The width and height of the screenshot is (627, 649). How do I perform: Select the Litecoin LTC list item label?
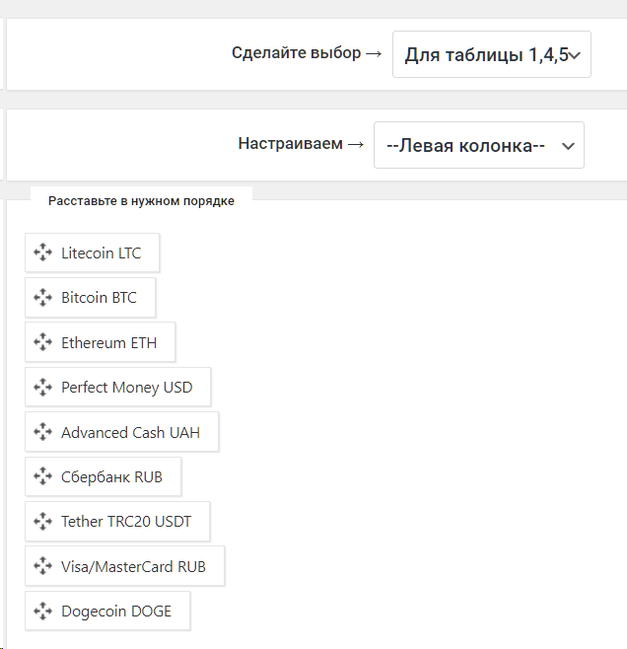pos(102,252)
